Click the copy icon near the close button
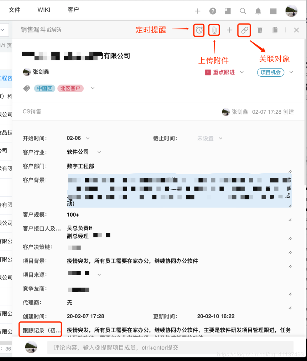 [x=275, y=30]
